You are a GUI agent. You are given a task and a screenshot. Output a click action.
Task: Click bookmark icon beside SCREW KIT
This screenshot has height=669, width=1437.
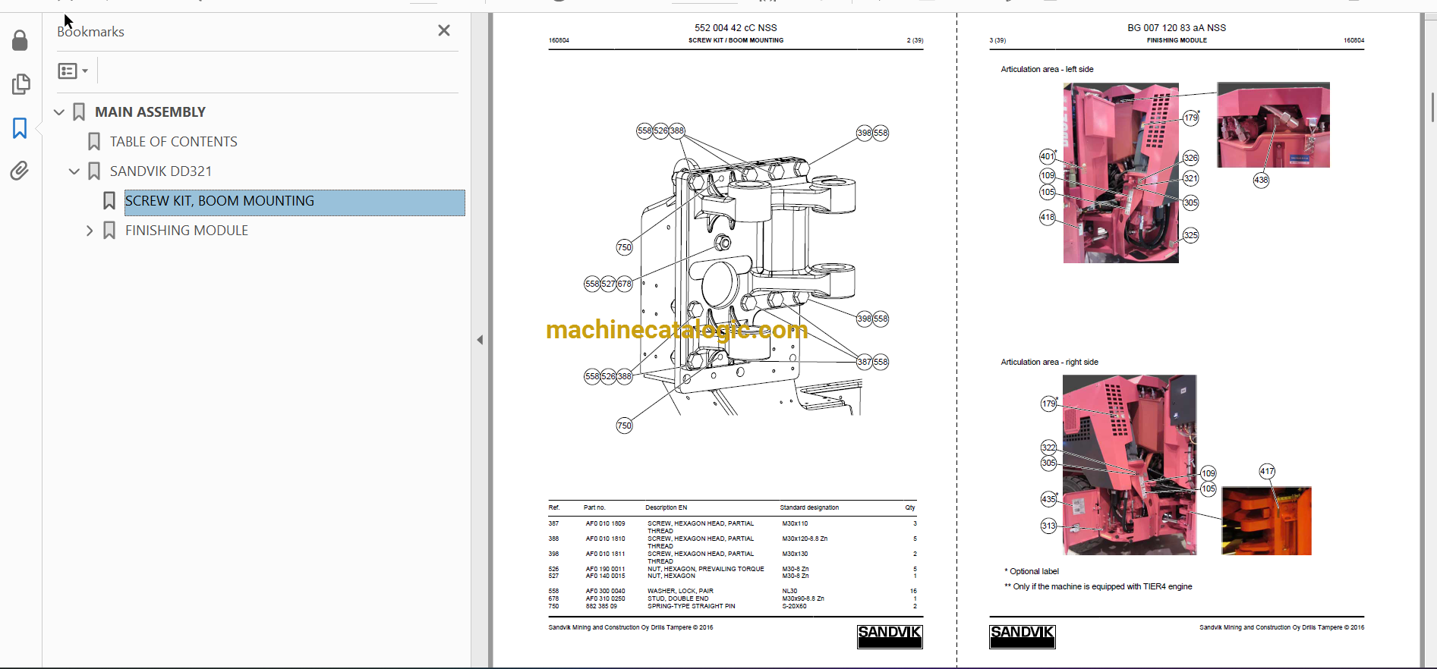click(x=109, y=201)
